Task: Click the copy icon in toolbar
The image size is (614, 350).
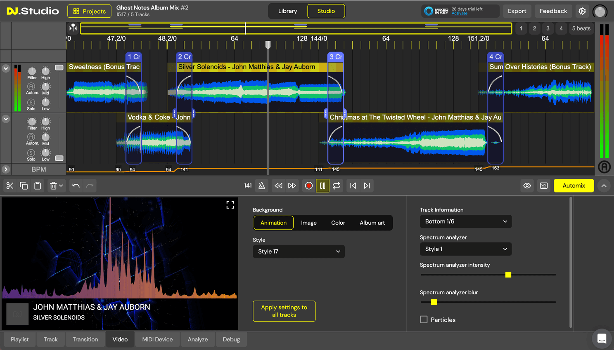Action: click(x=24, y=186)
